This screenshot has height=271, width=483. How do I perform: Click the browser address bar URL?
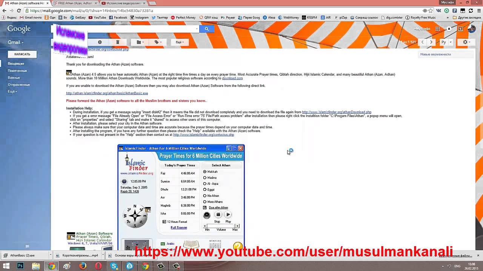(91, 11)
